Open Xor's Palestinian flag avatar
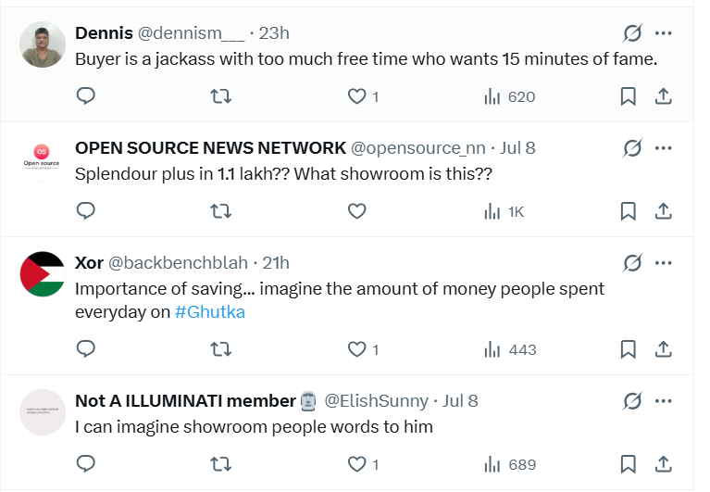Viewport: 710px width, 492px height. (x=43, y=274)
